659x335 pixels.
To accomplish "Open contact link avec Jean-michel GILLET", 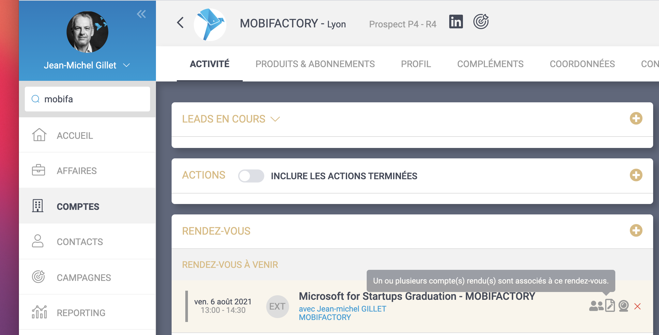I will (342, 309).
